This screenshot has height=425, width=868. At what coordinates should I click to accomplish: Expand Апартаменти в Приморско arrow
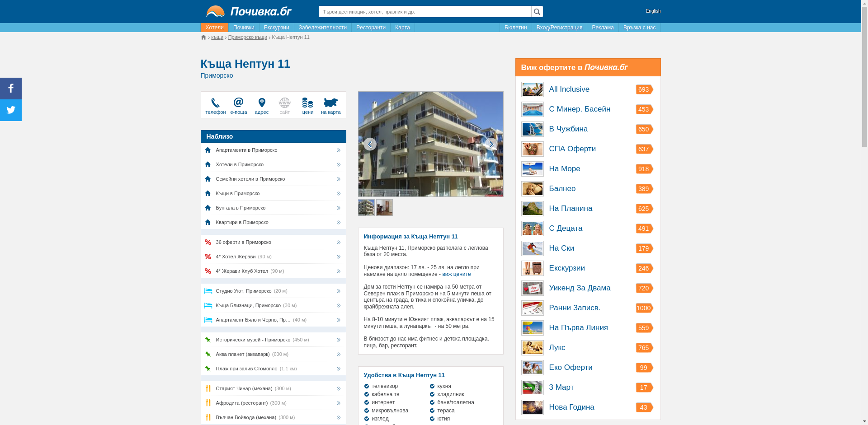[x=338, y=150]
